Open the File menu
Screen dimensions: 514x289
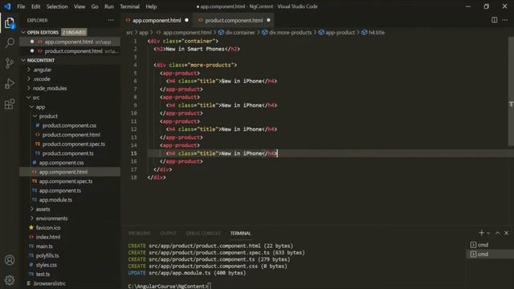tap(21, 6)
